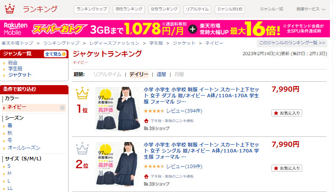Remove the ネイビー color filter
The height and width of the screenshot is (192, 333).
[x=62, y=108]
